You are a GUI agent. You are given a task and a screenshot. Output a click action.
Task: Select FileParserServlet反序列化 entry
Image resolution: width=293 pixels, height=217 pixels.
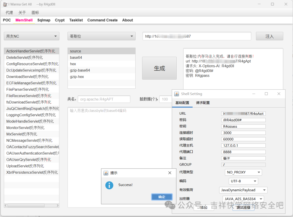31,89
